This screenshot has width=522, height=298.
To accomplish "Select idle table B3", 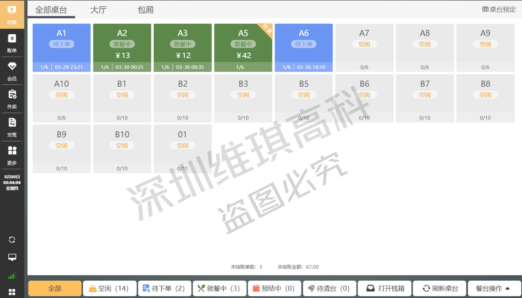I will [243, 99].
